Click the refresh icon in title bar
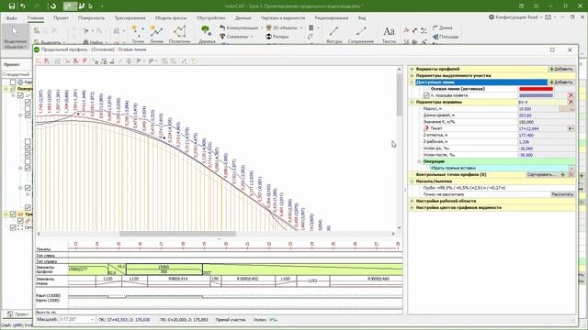This screenshot has height=330, width=588. 53,6
